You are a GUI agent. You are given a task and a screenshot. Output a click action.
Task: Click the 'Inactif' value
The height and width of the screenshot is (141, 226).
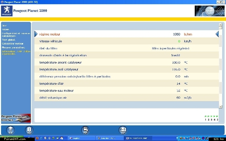(176, 55)
